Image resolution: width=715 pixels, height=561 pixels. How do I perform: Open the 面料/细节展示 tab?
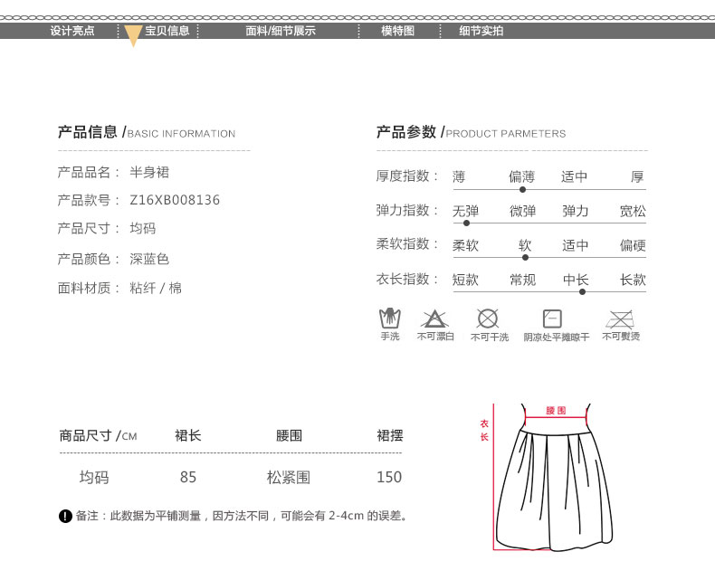(281, 31)
